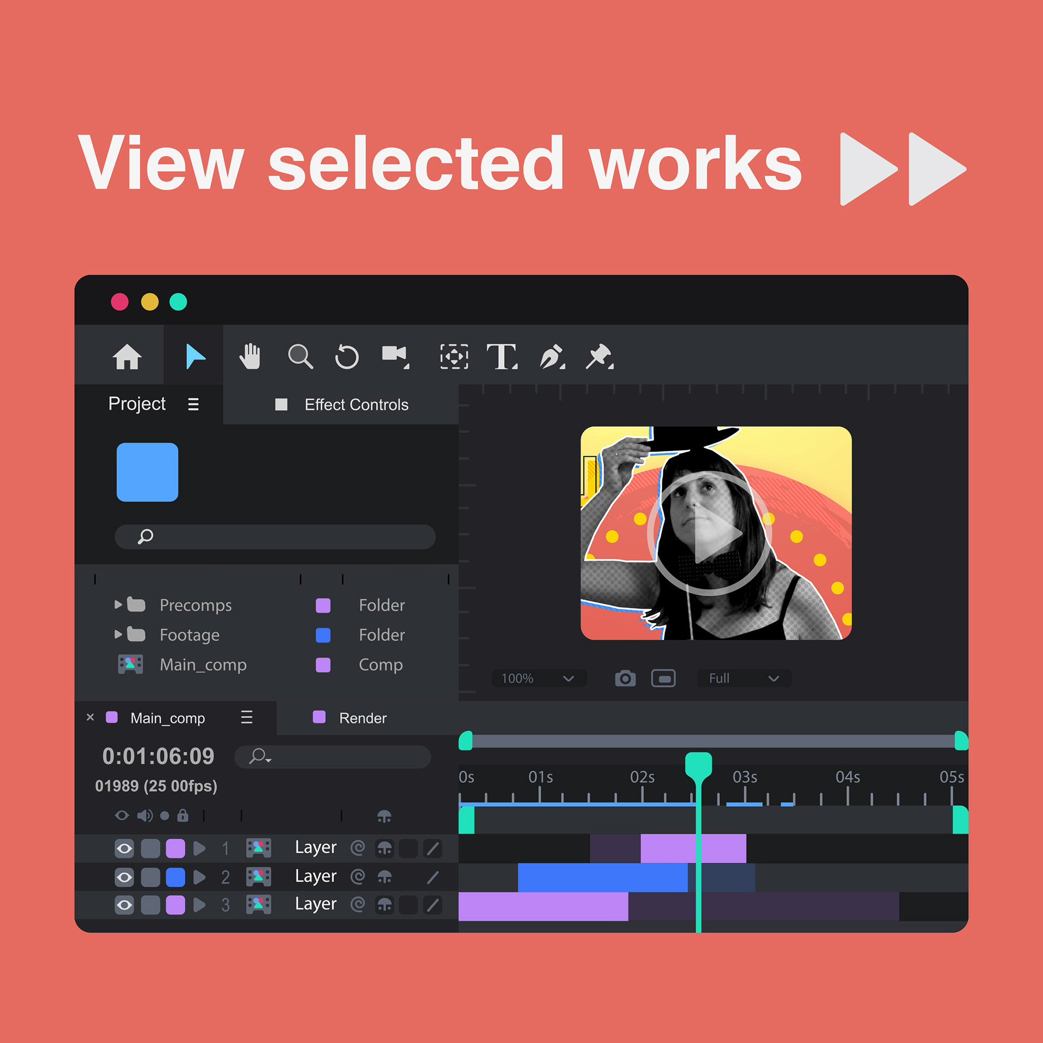Select the Zoom magnifier tool
This screenshot has height=1043, width=1043.
(300, 357)
